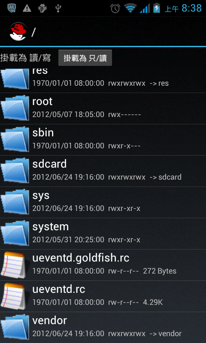Select the vendor symlink entry name
Viewport: 206px width, 343px height.
point(49,321)
